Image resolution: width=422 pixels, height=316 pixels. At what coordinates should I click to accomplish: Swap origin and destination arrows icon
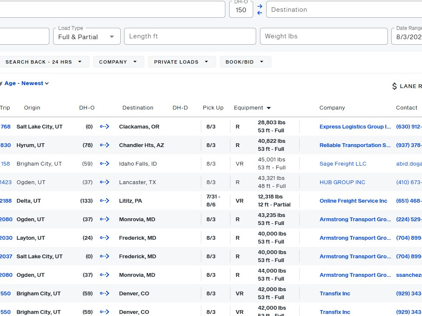260,9
